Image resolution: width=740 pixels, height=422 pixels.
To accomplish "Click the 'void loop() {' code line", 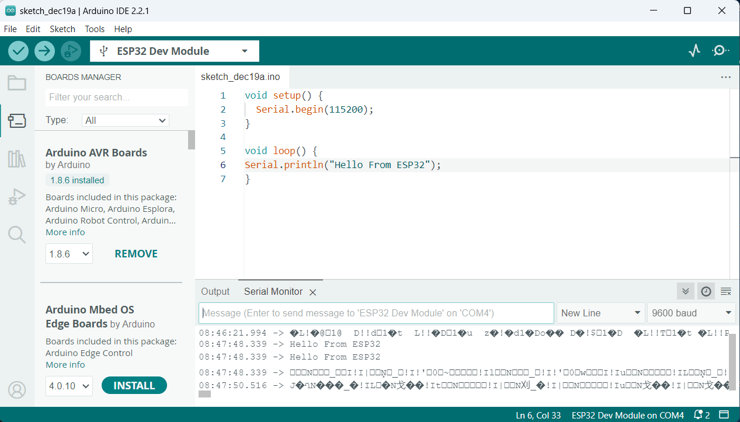I will tap(281, 151).
